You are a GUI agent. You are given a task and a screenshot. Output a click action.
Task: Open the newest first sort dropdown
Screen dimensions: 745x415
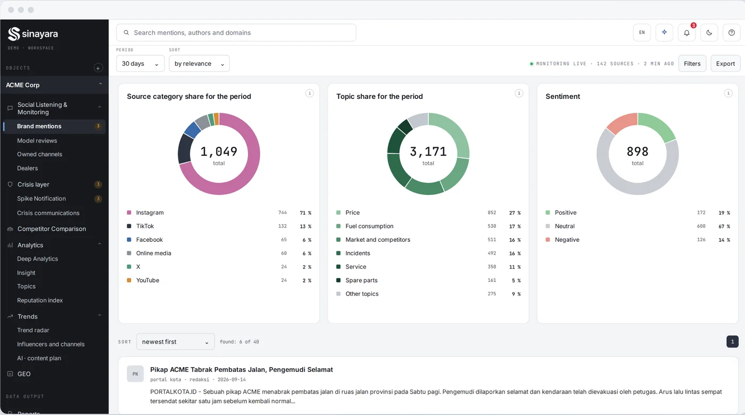(176, 342)
